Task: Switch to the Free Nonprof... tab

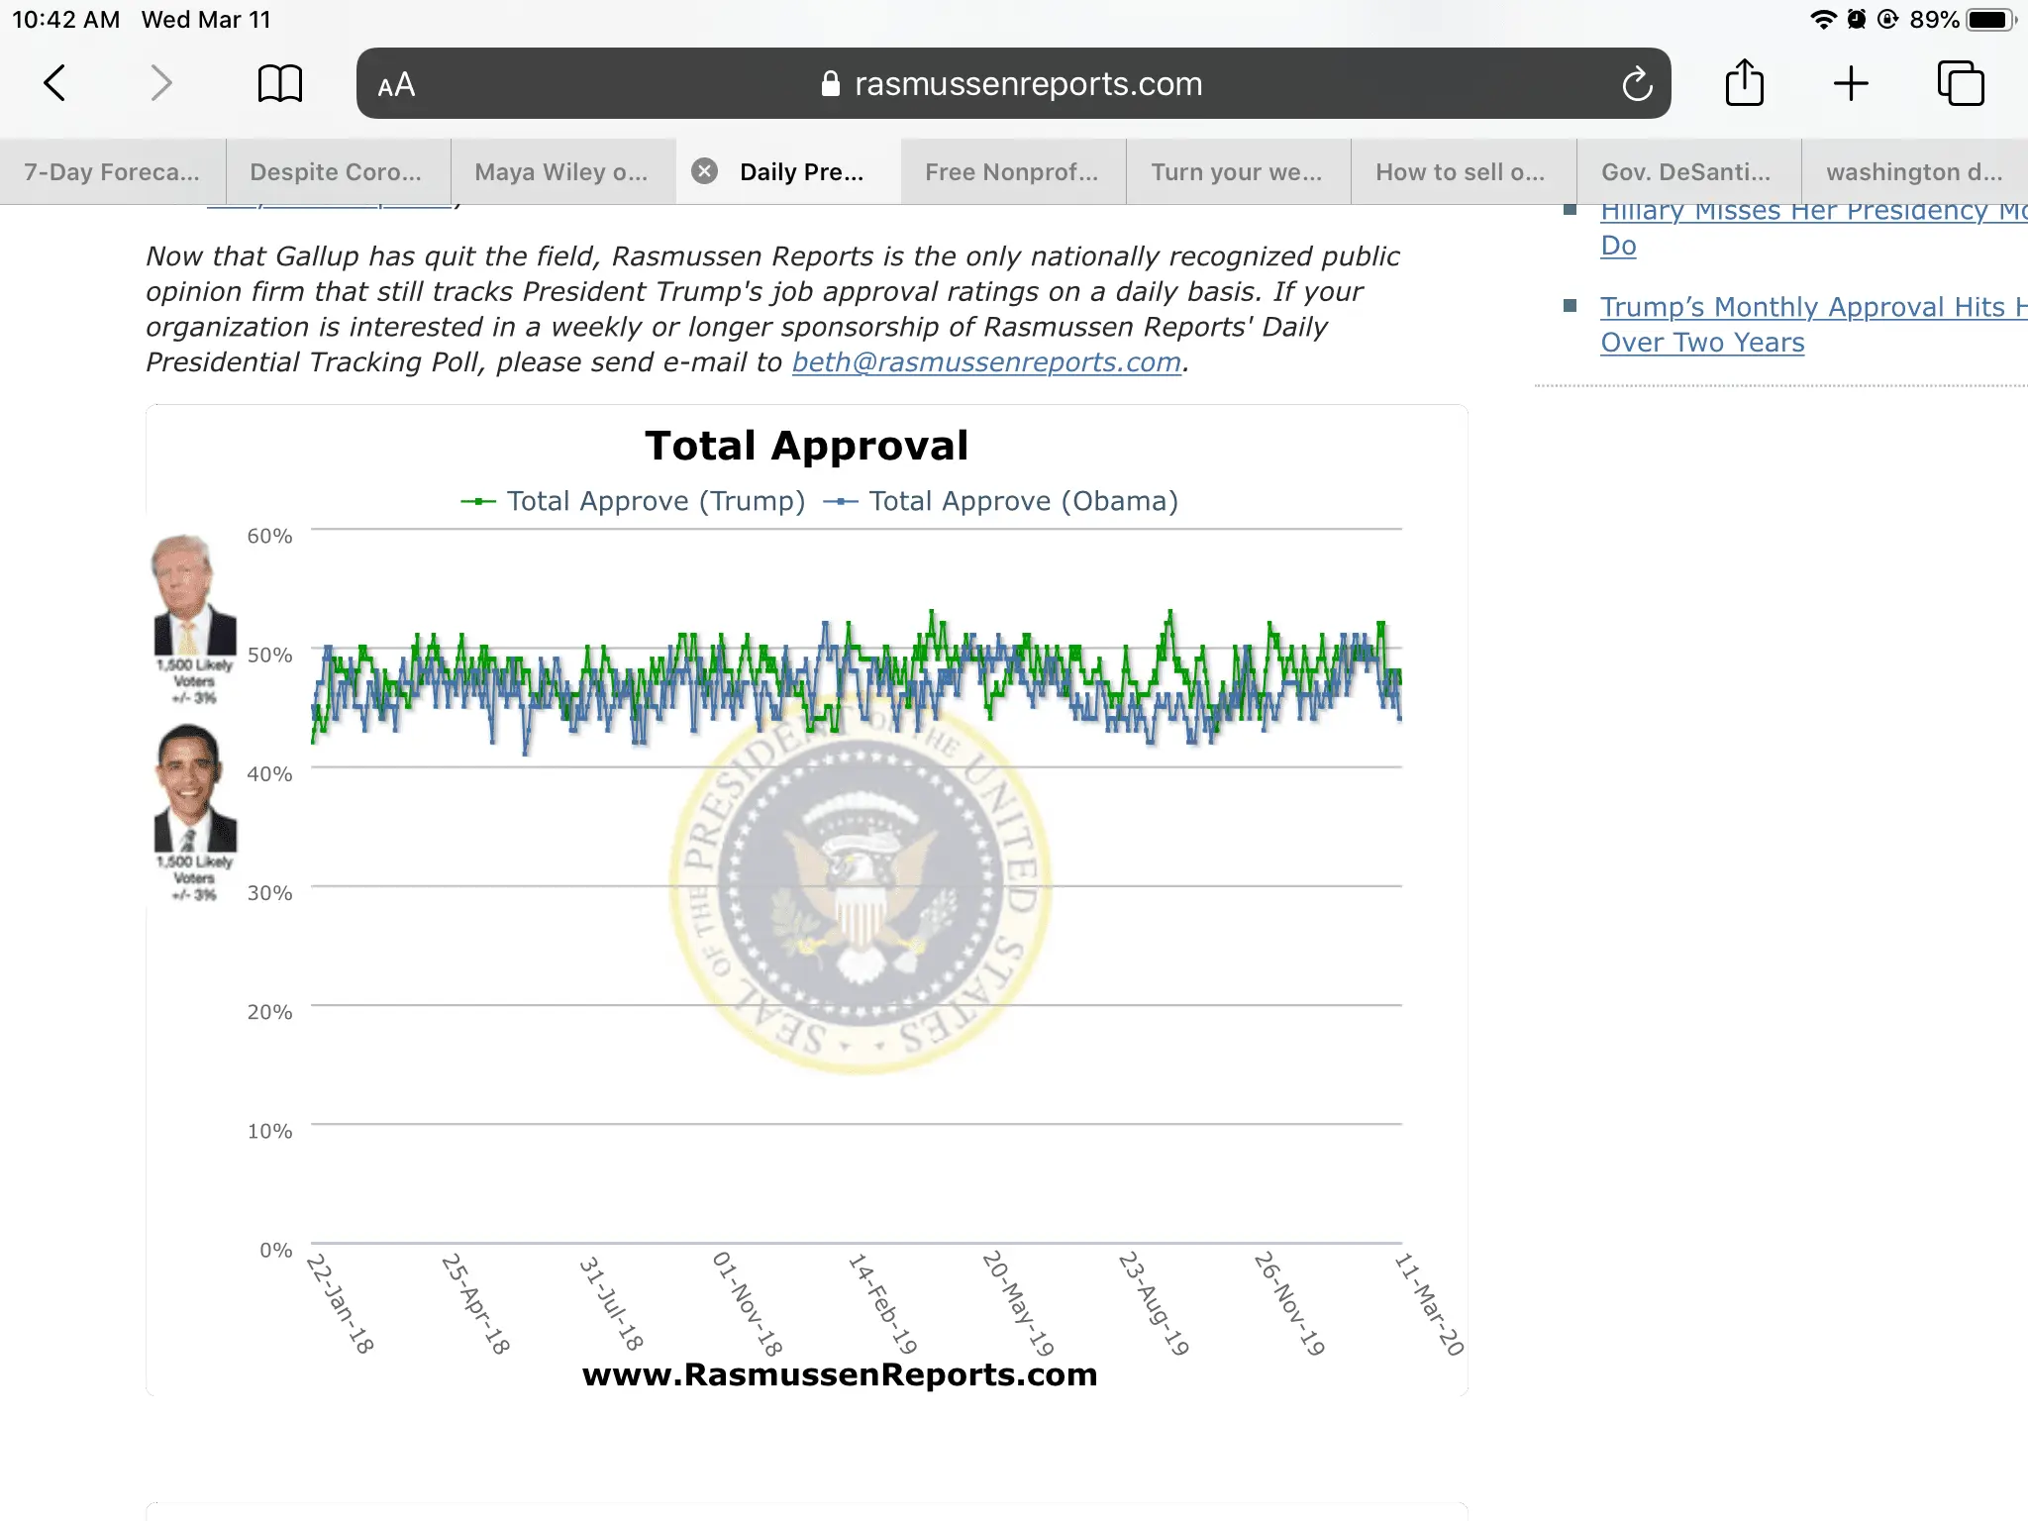Action: coord(1012,172)
